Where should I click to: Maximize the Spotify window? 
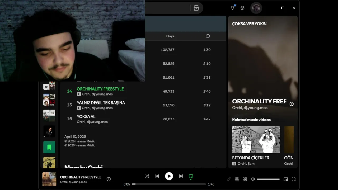[283, 8]
